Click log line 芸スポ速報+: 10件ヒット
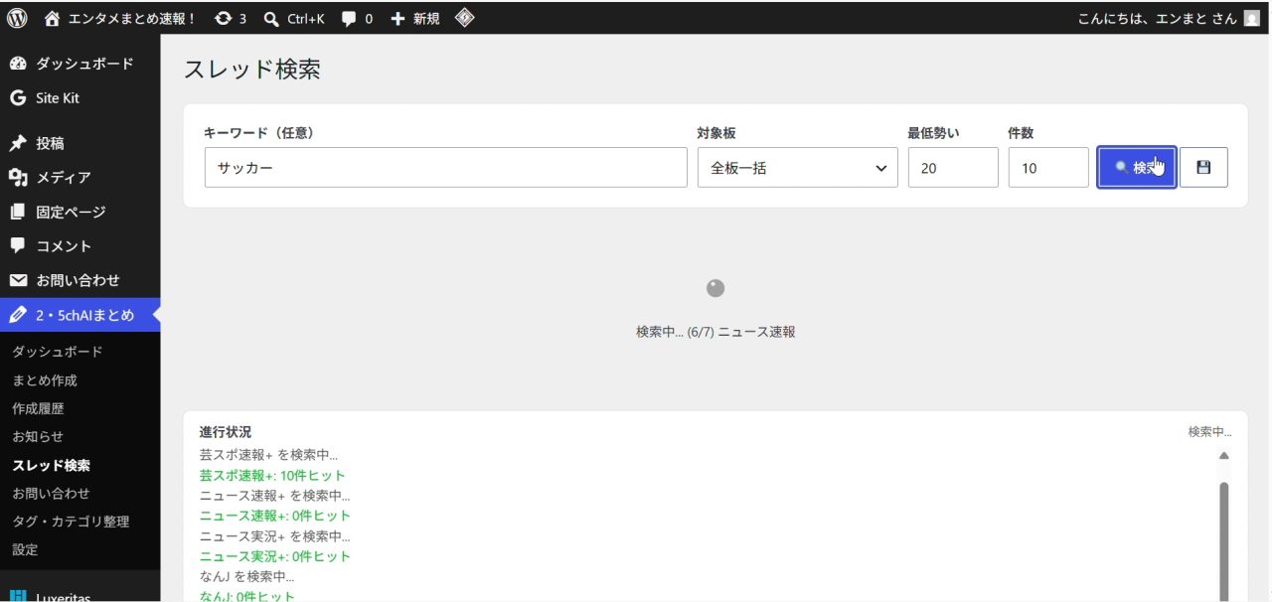The width and height of the screenshot is (1272, 602). [x=272, y=475]
